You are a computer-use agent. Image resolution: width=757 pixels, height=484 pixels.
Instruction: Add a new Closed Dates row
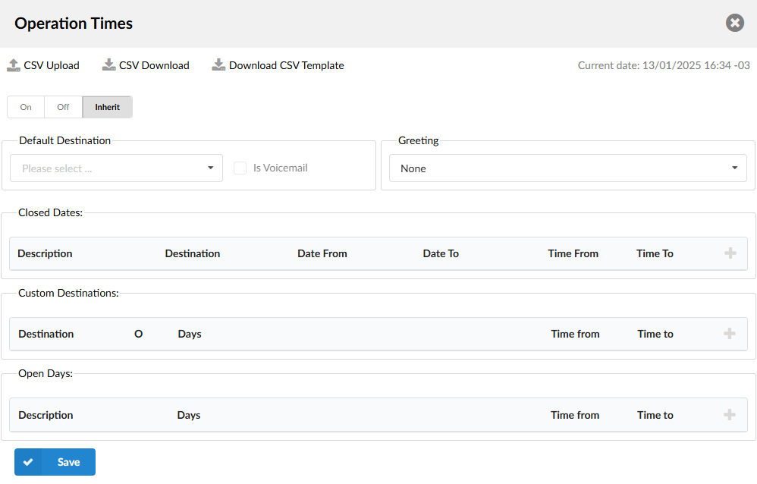730,253
